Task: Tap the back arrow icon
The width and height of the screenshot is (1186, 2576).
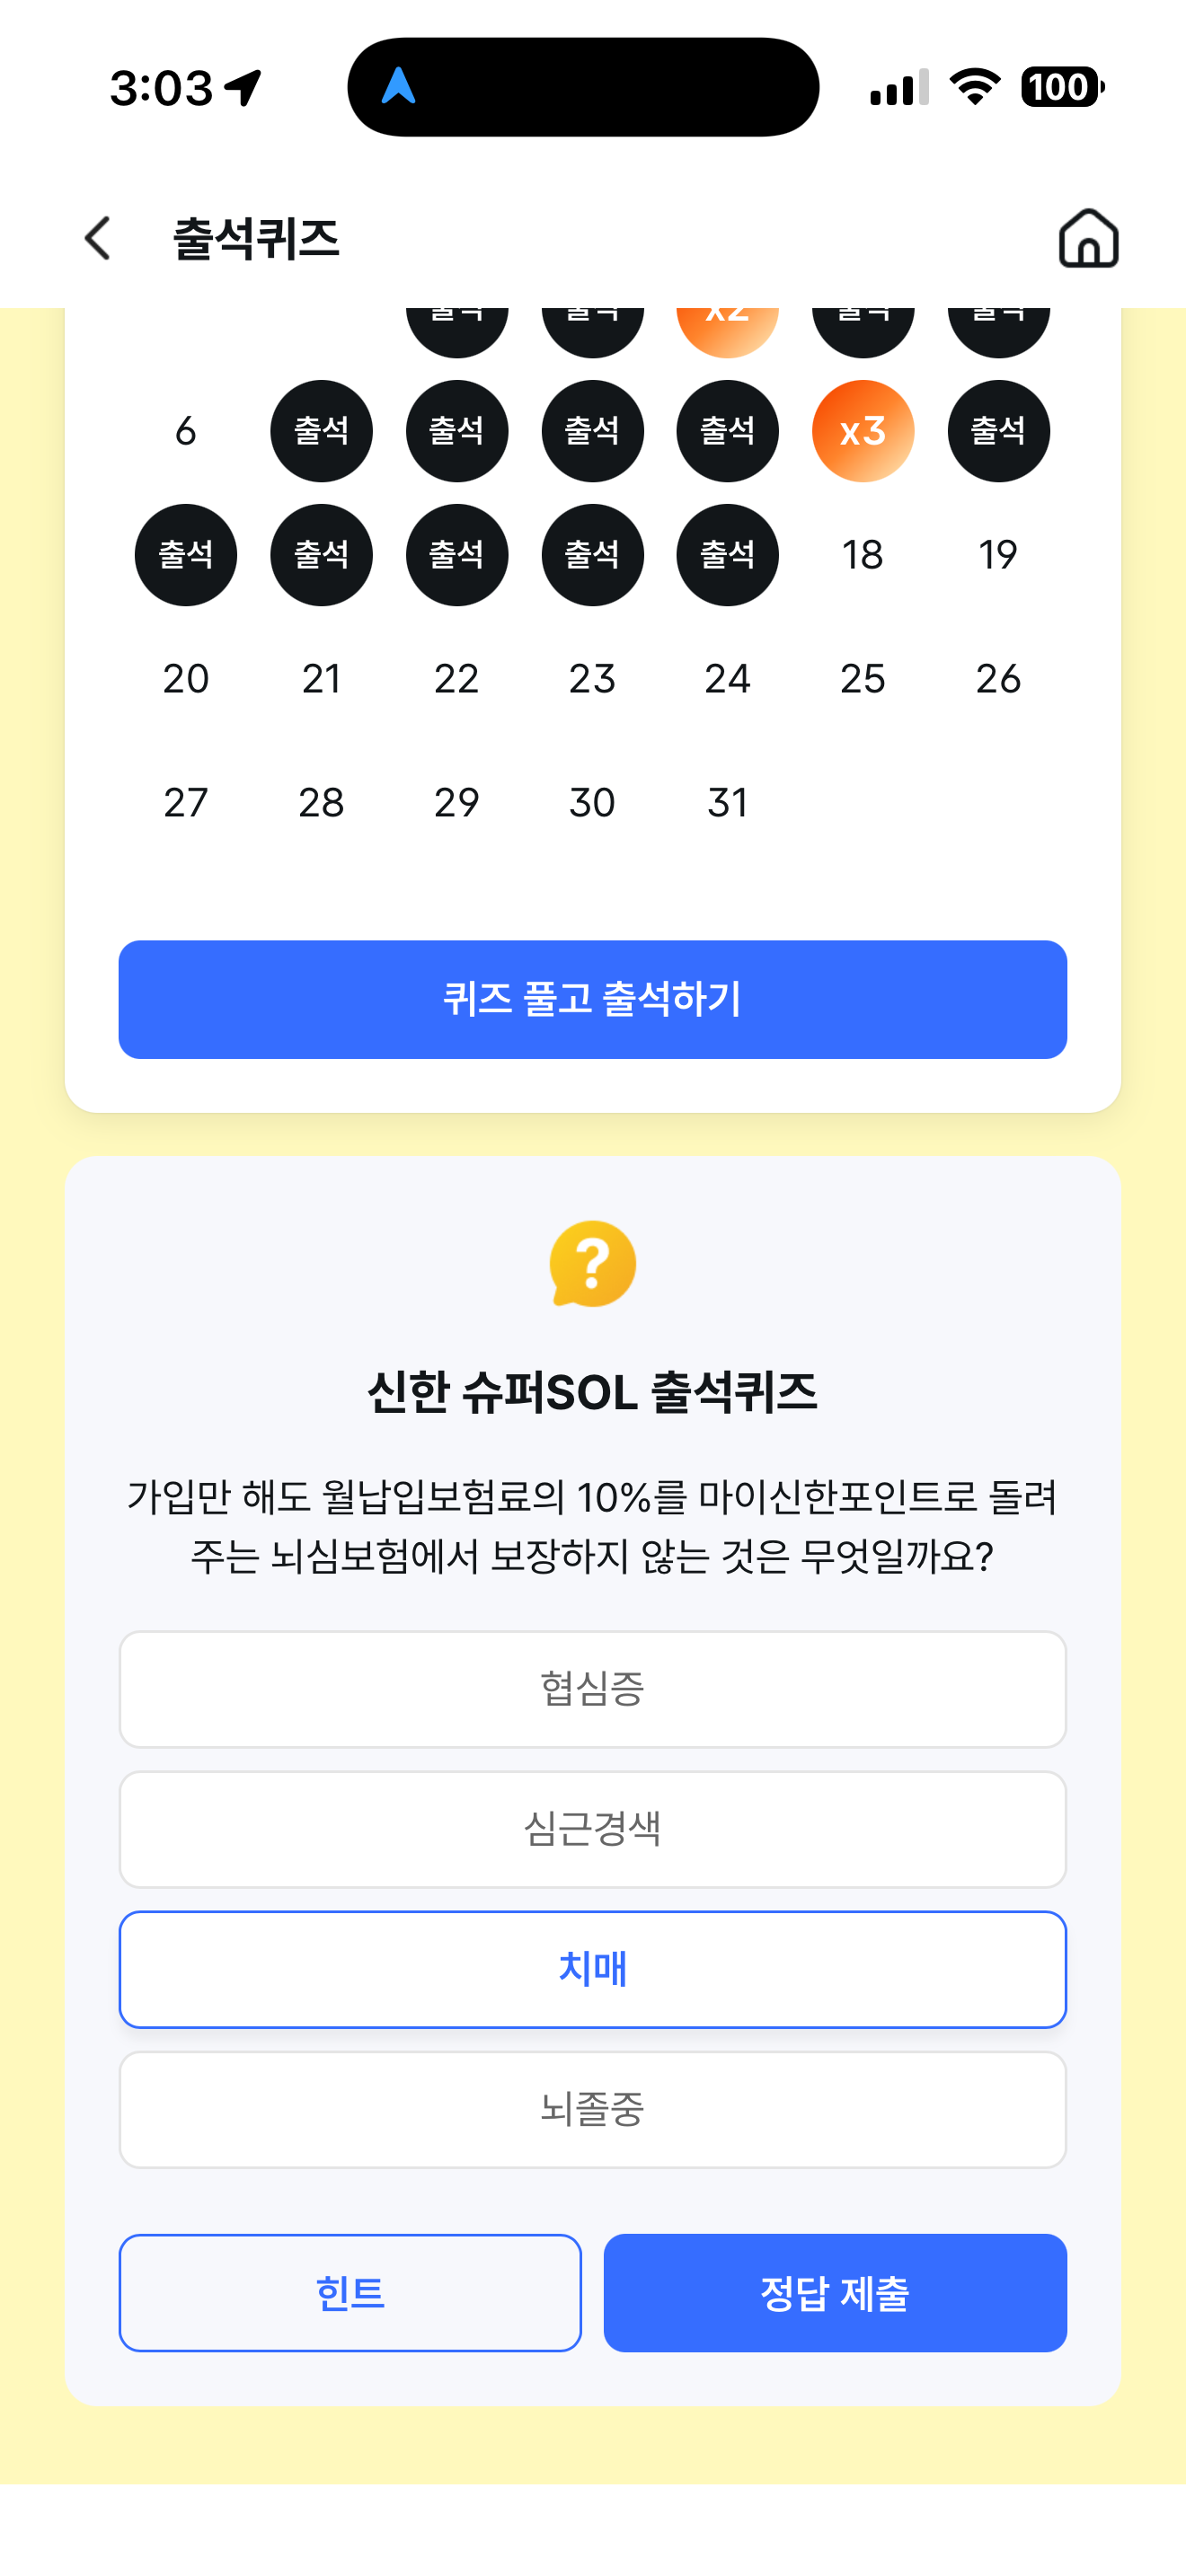Action: coord(97,238)
